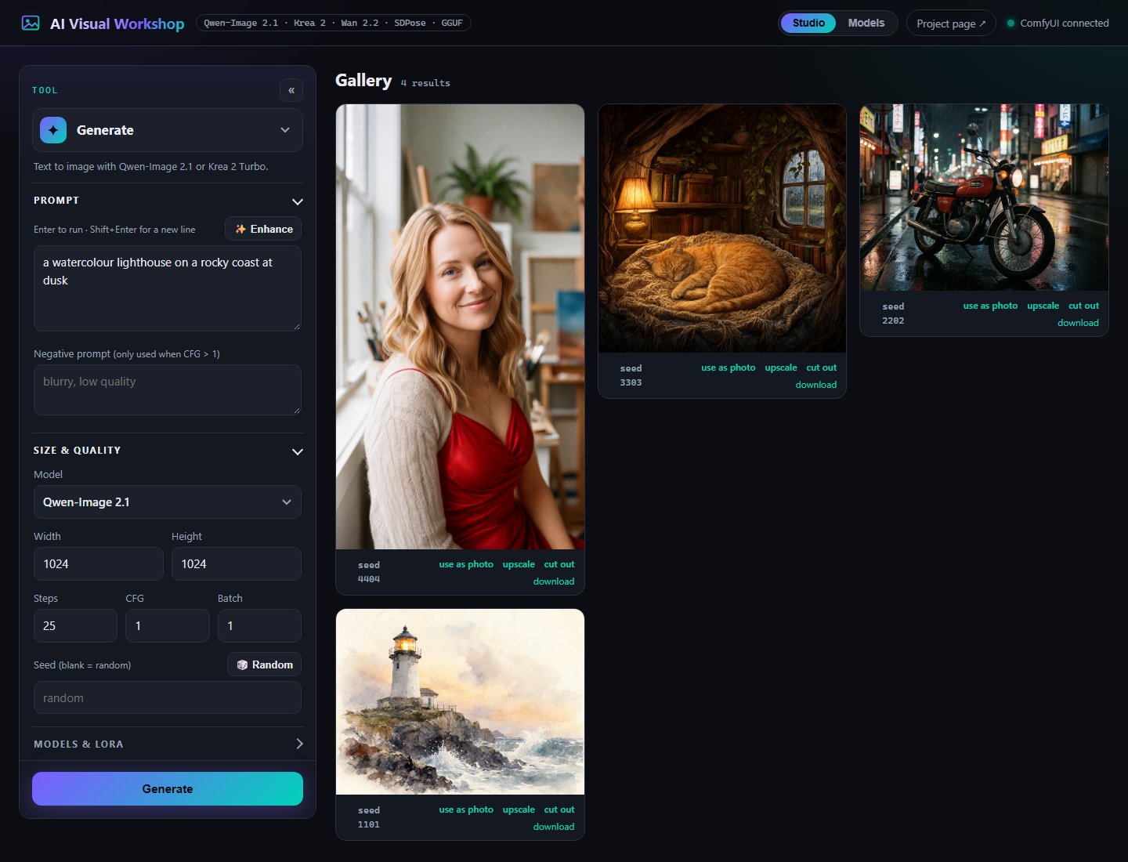Click into the prompt text area

tap(168, 288)
